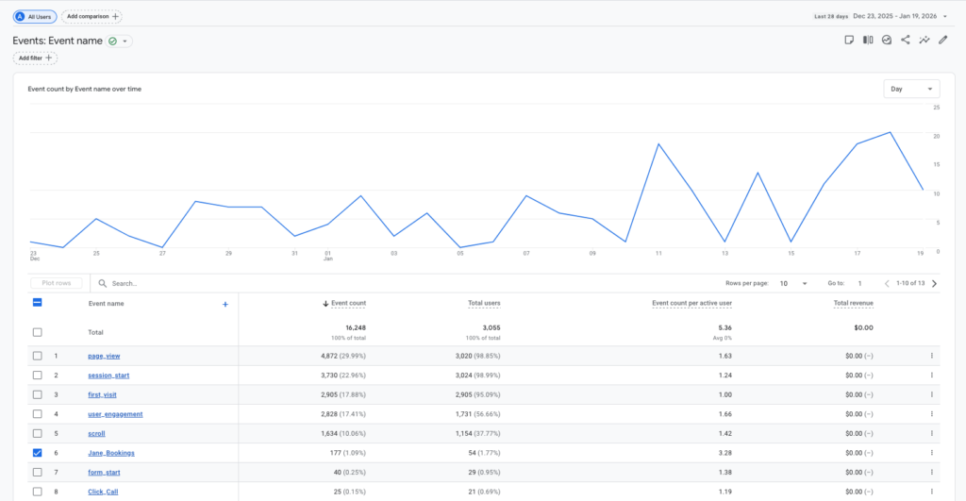The image size is (966, 501).
Task: Click the Add filter chip
Action: [35, 58]
